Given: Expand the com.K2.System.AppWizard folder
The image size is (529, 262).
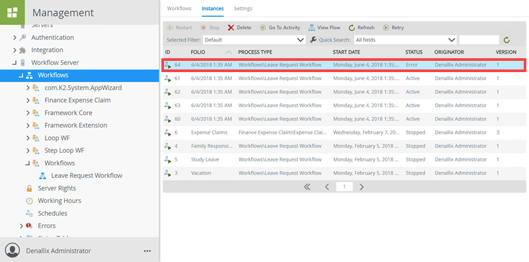Looking at the screenshot, I should coord(28,88).
